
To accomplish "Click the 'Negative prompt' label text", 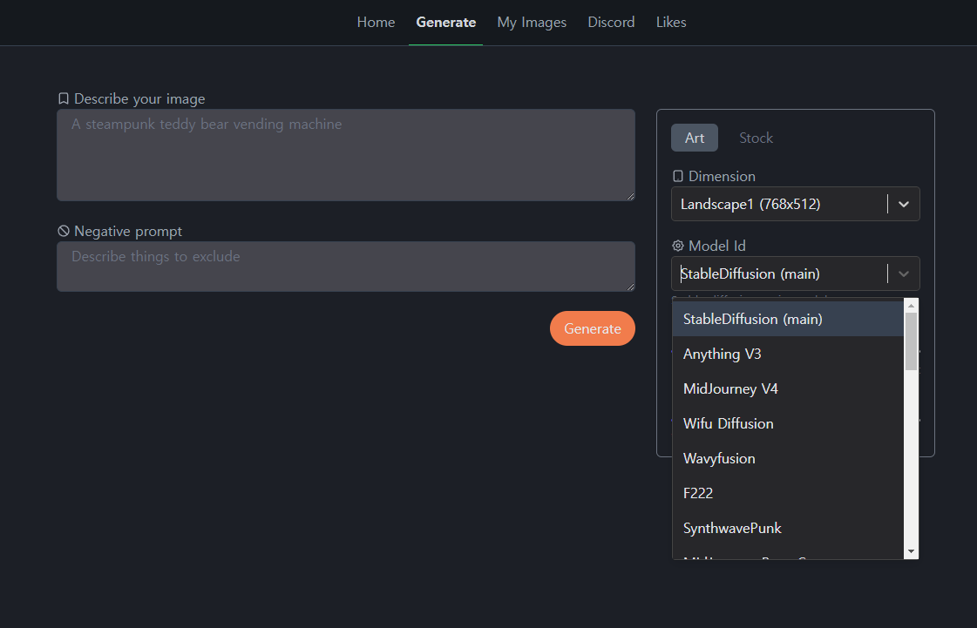I will click(128, 231).
